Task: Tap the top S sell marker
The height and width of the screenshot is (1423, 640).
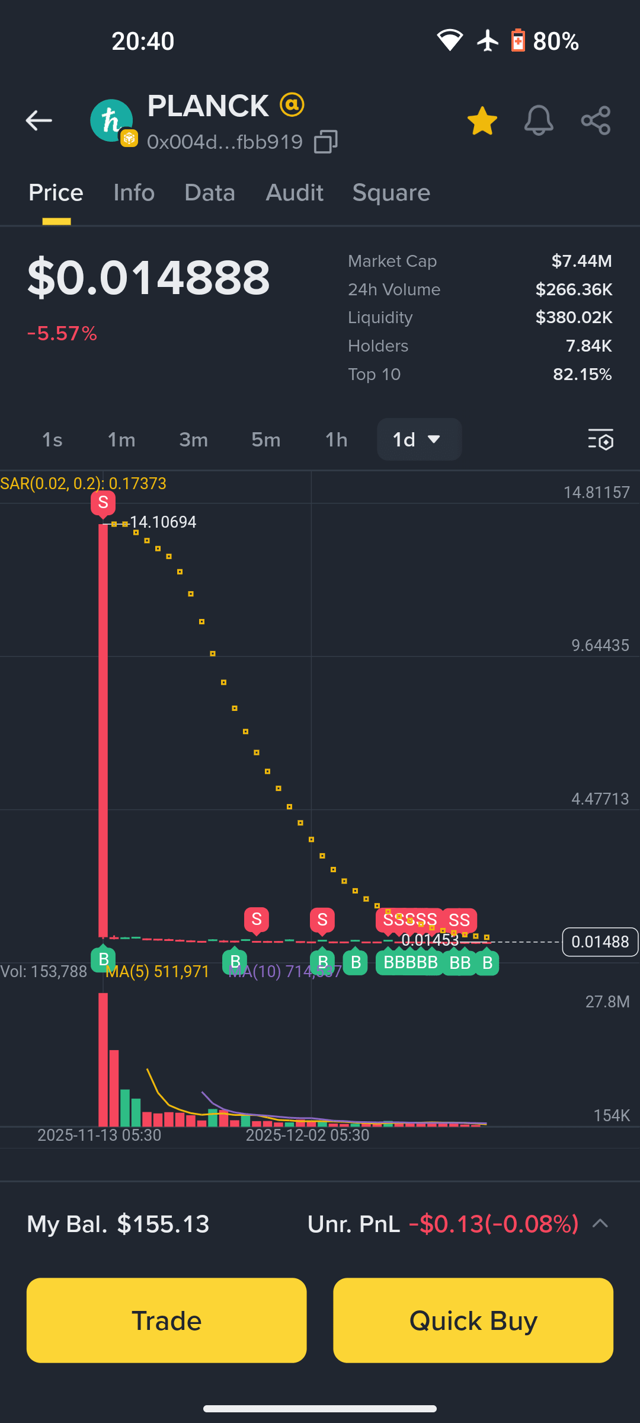Action: [x=103, y=503]
